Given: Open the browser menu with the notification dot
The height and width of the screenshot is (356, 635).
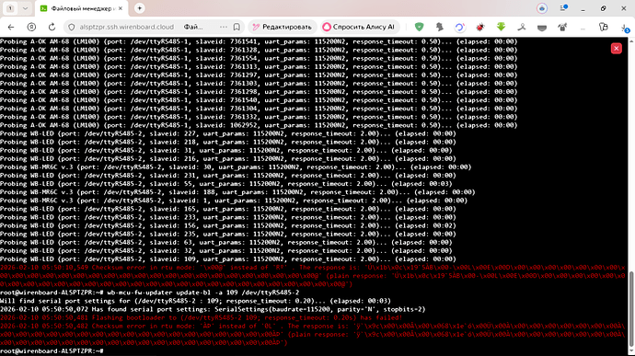Looking at the screenshot, I should 563,8.
